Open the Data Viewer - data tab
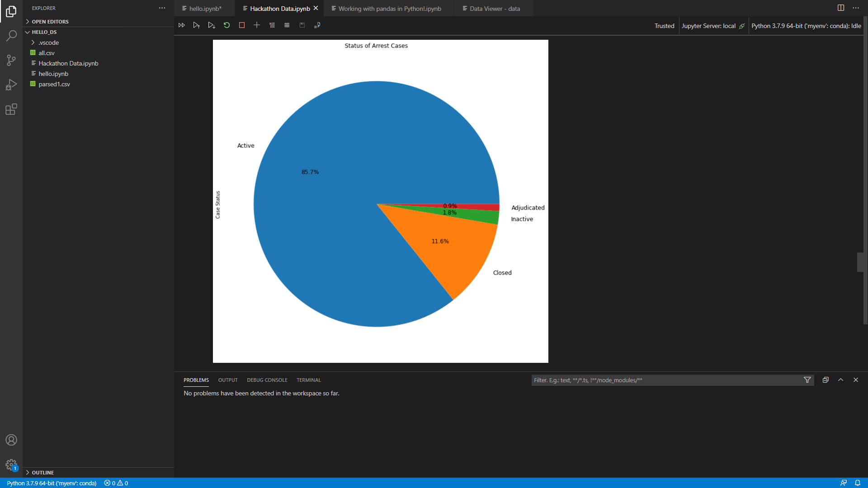Viewport: 868px width, 488px height. [x=495, y=9]
